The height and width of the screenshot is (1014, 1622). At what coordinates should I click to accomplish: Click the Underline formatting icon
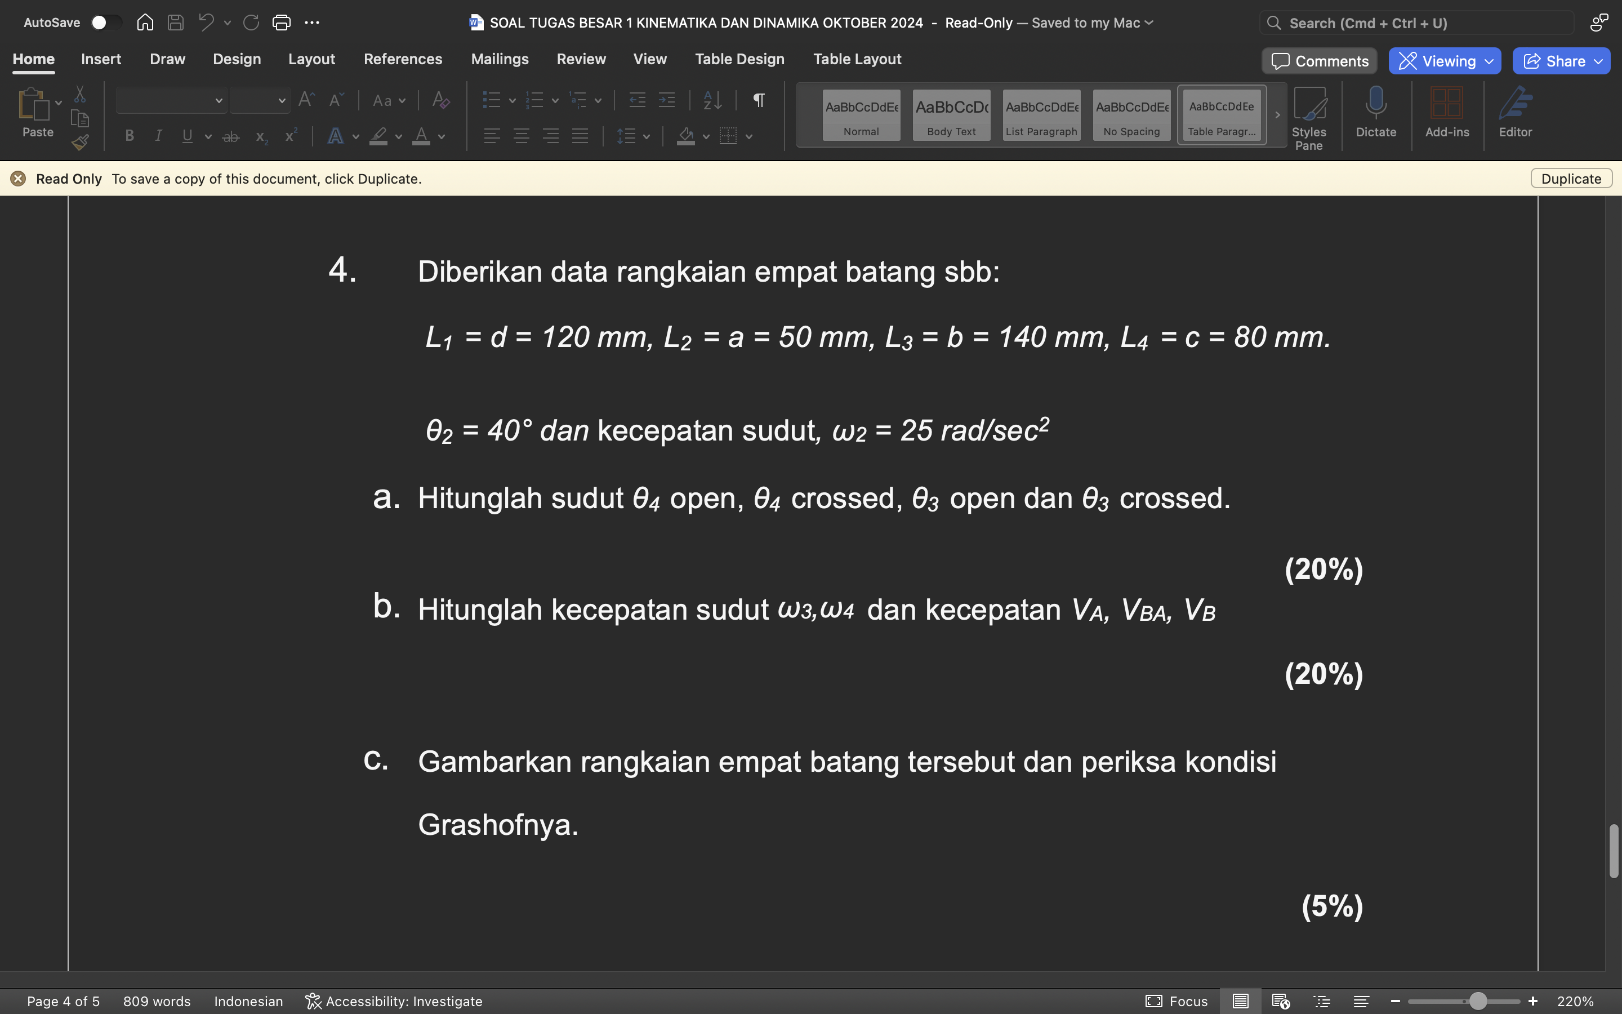(x=186, y=139)
